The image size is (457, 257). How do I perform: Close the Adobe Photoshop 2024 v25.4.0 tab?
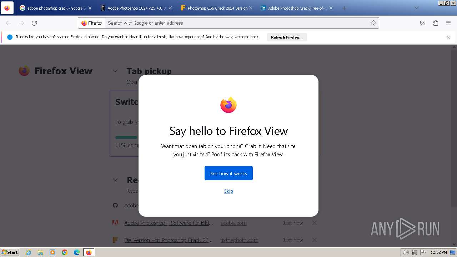(170, 8)
